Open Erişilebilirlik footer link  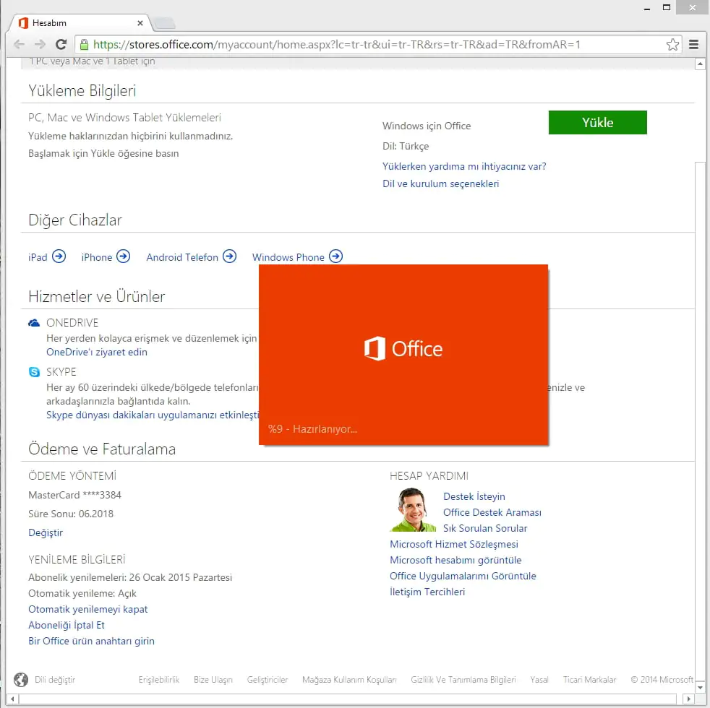[x=159, y=680]
